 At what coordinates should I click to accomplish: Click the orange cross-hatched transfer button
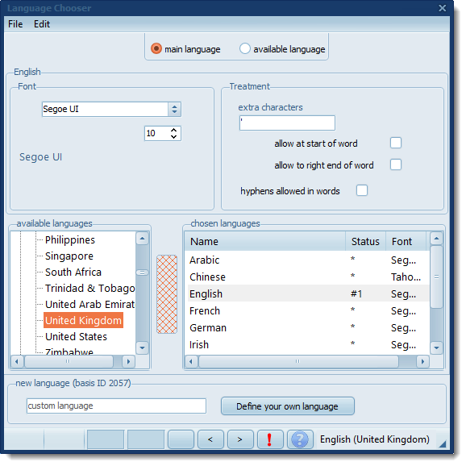(167, 294)
